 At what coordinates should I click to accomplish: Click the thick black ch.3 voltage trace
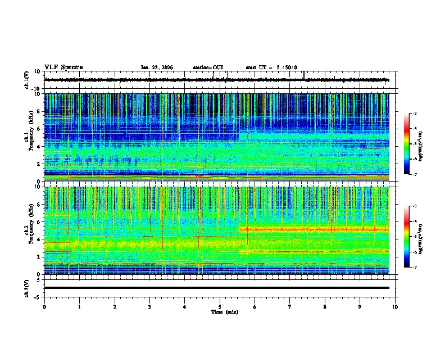tap(216, 288)
